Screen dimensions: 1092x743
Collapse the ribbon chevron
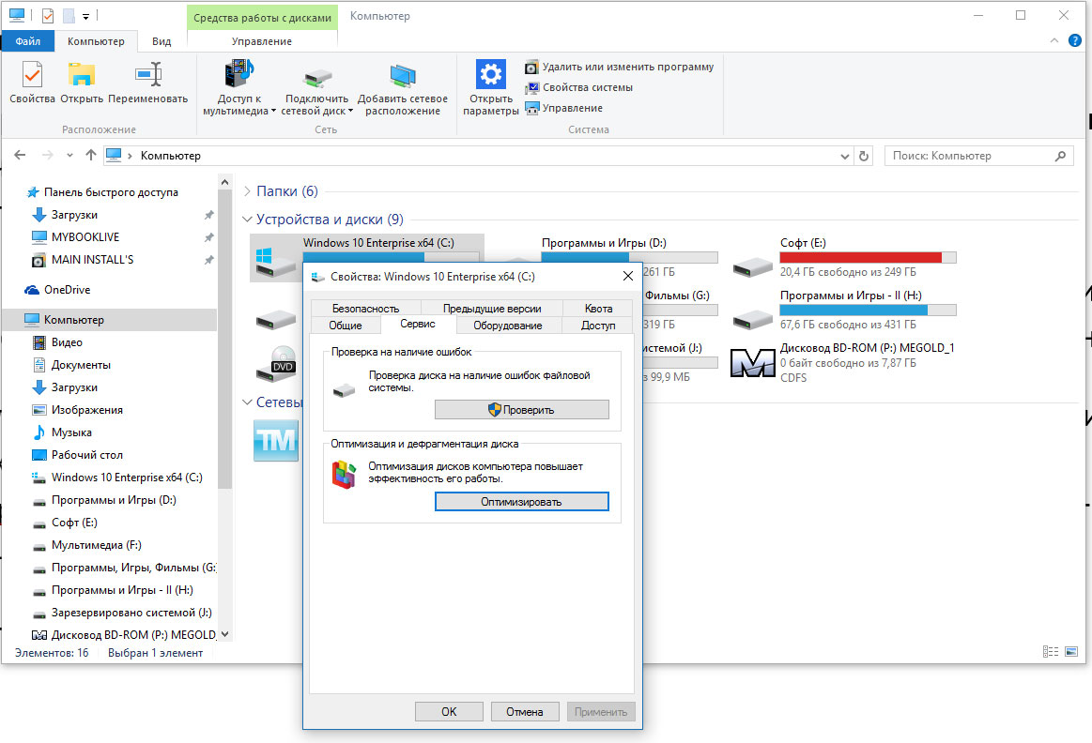coord(1054,41)
